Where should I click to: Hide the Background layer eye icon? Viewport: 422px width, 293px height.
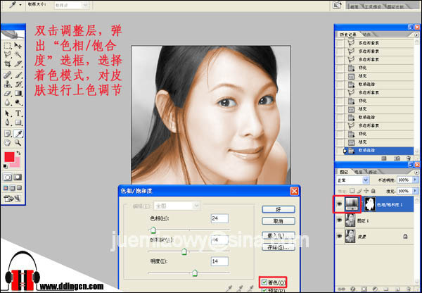[x=340, y=236]
